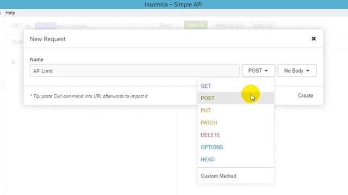The width and height of the screenshot is (348, 195).
Task: Open the Help menu
Action: (10, 12)
